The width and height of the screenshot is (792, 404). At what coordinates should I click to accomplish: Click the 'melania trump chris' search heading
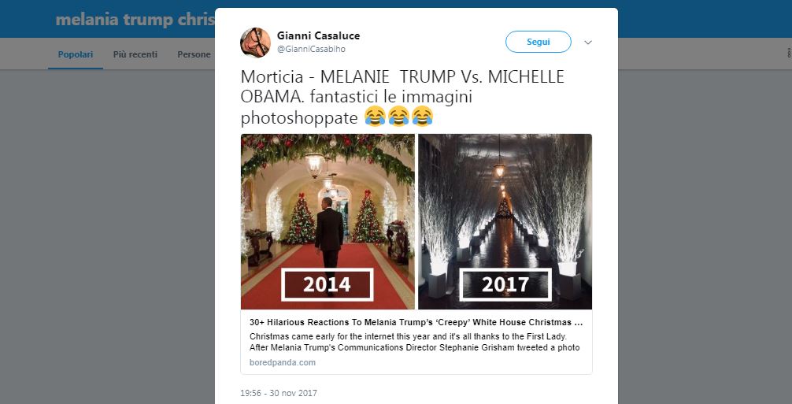click(x=135, y=20)
